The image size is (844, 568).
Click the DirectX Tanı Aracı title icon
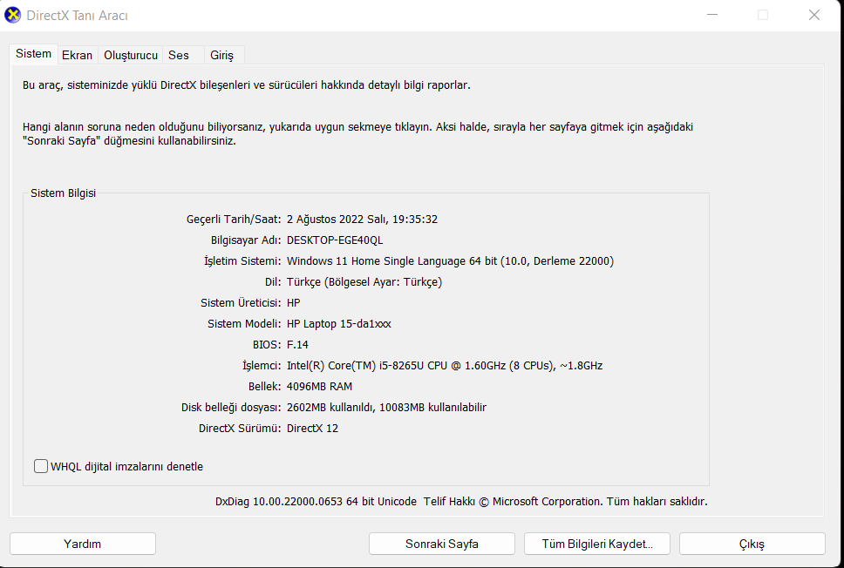point(12,15)
